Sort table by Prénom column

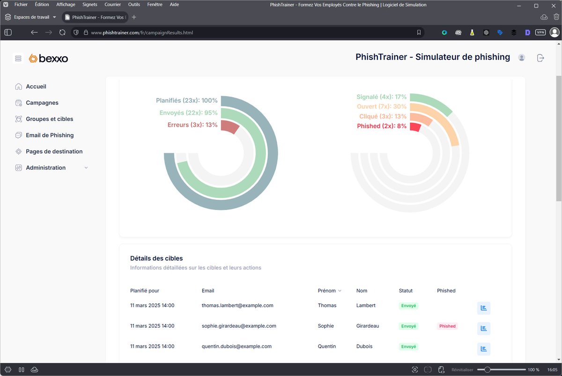(x=330, y=291)
